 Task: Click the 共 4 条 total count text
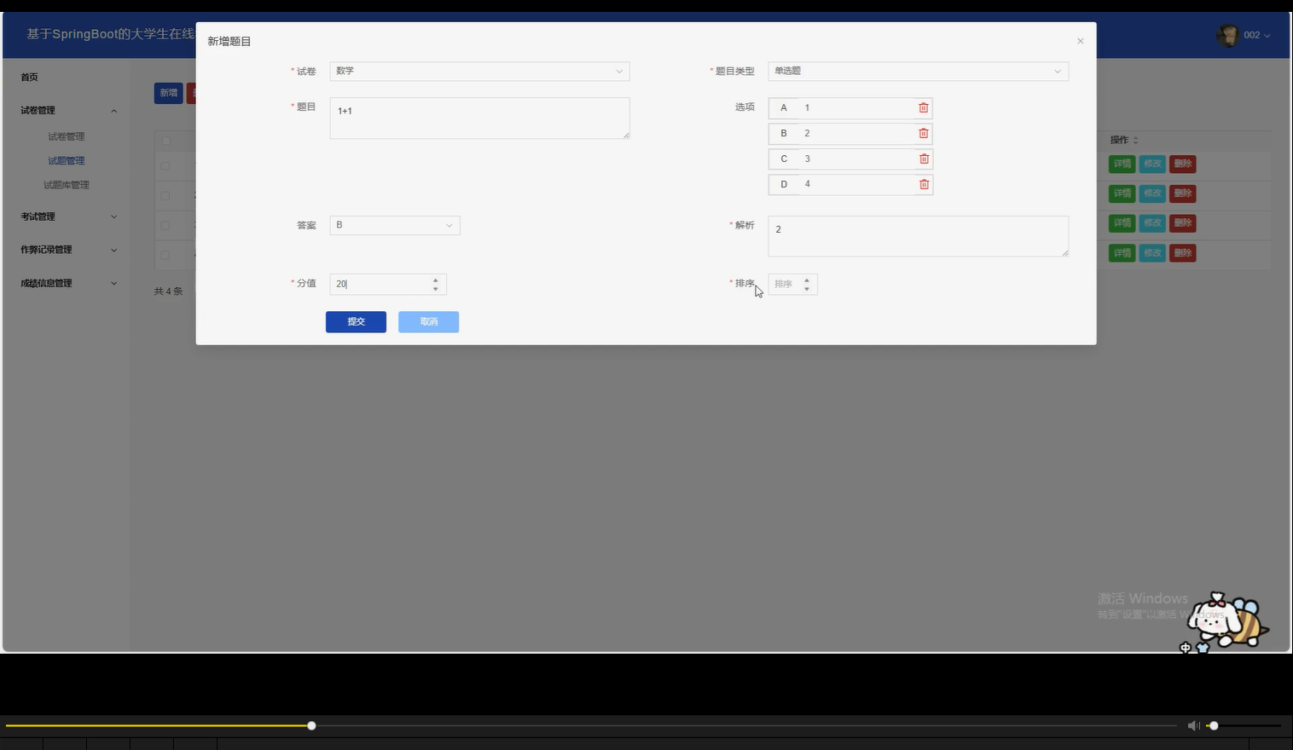[169, 291]
